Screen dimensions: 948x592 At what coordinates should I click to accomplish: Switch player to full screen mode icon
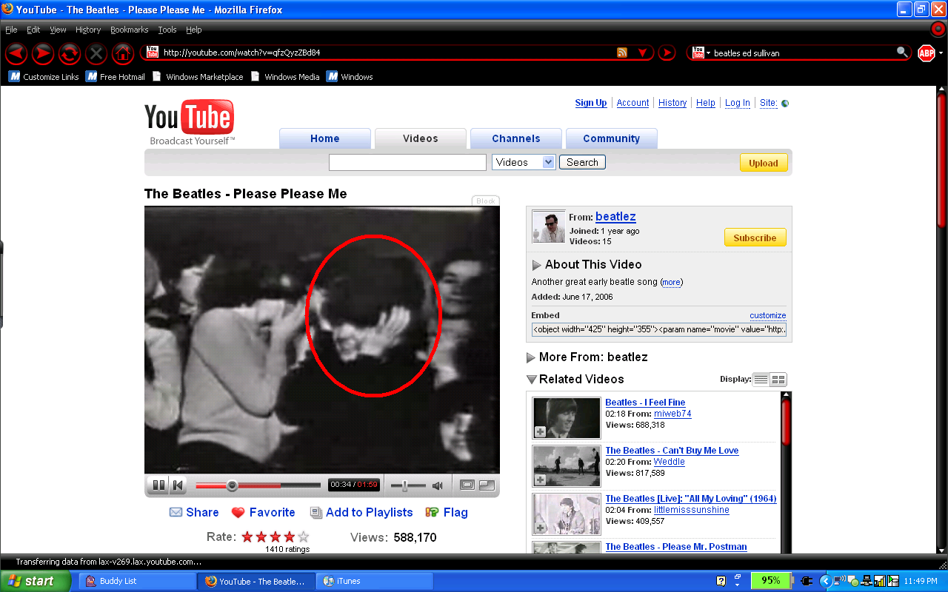point(487,485)
